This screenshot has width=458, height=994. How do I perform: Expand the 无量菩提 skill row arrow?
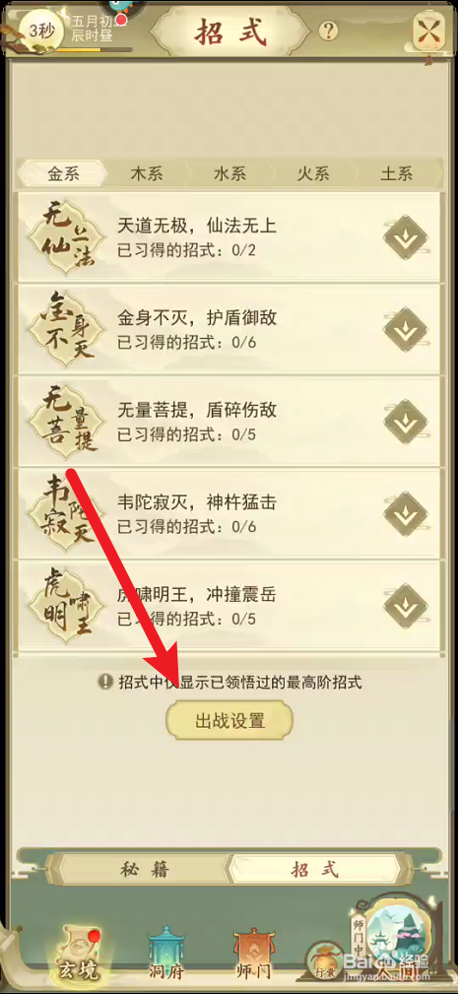coord(406,422)
